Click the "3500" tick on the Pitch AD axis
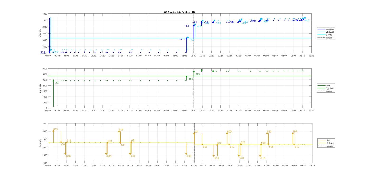This screenshot has height=183, width=370. click(x=45, y=69)
